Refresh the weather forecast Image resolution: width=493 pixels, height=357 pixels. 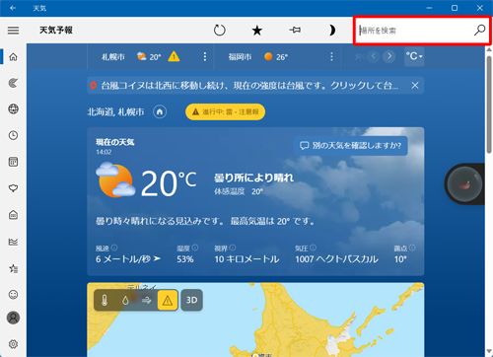pyautogui.click(x=220, y=31)
